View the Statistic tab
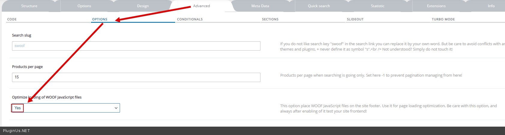 click(x=377, y=6)
